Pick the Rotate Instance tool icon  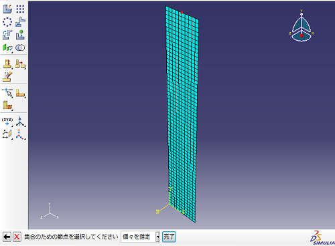[7, 35]
